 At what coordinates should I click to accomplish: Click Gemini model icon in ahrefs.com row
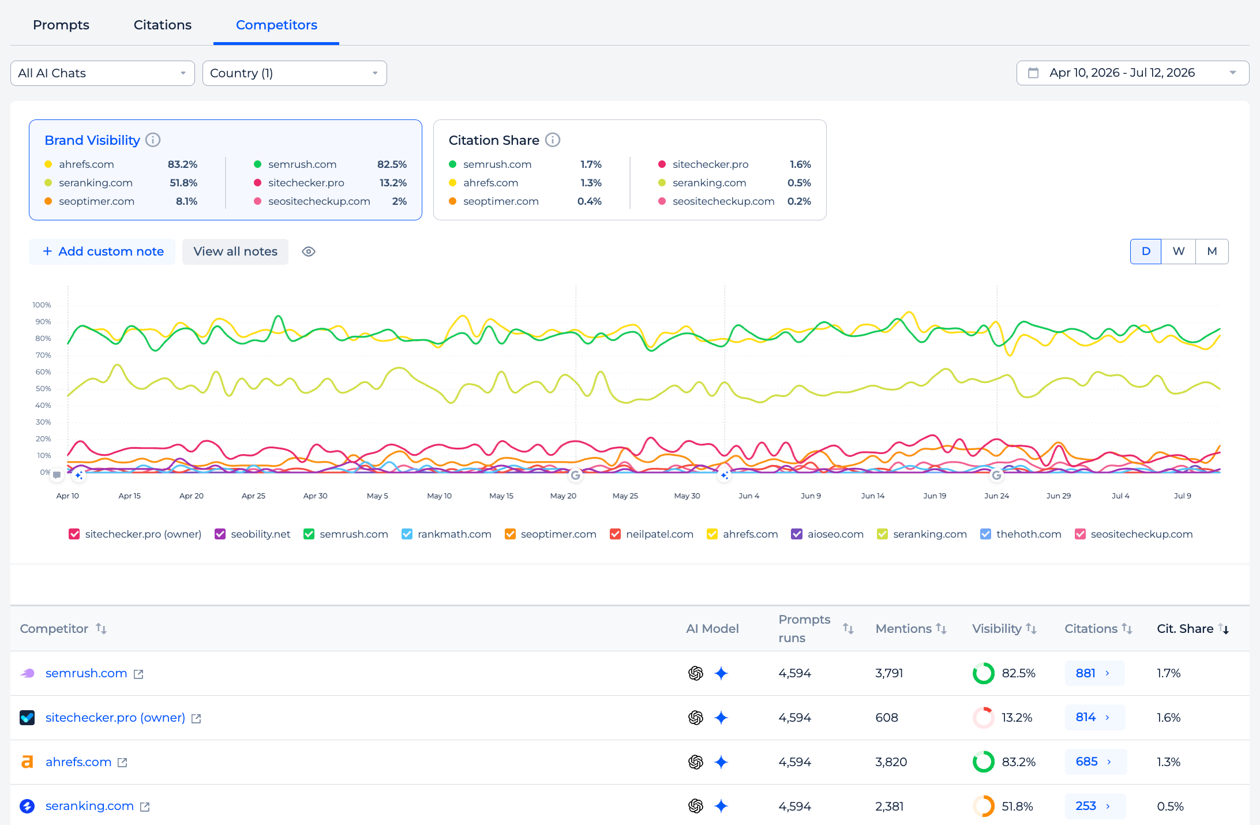point(721,762)
